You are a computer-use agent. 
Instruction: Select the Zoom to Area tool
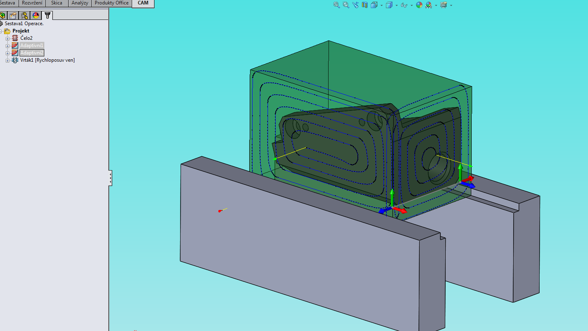pyautogui.click(x=346, y=5)
